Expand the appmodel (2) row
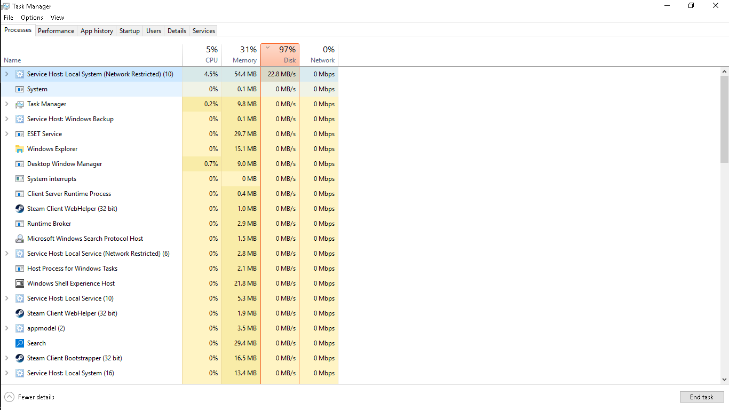This screenshot has width=729, height=410. pos(7,328)
